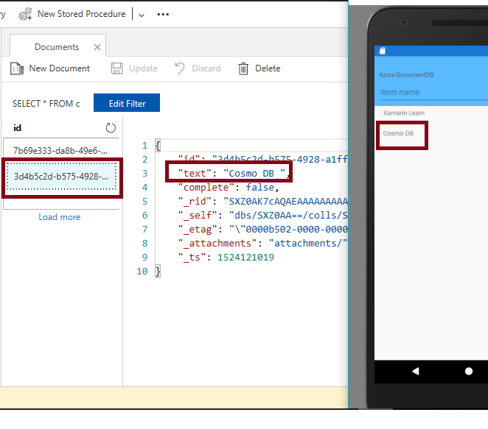
Task: Click the Delete trash icon
Action: tap(243, 68)
